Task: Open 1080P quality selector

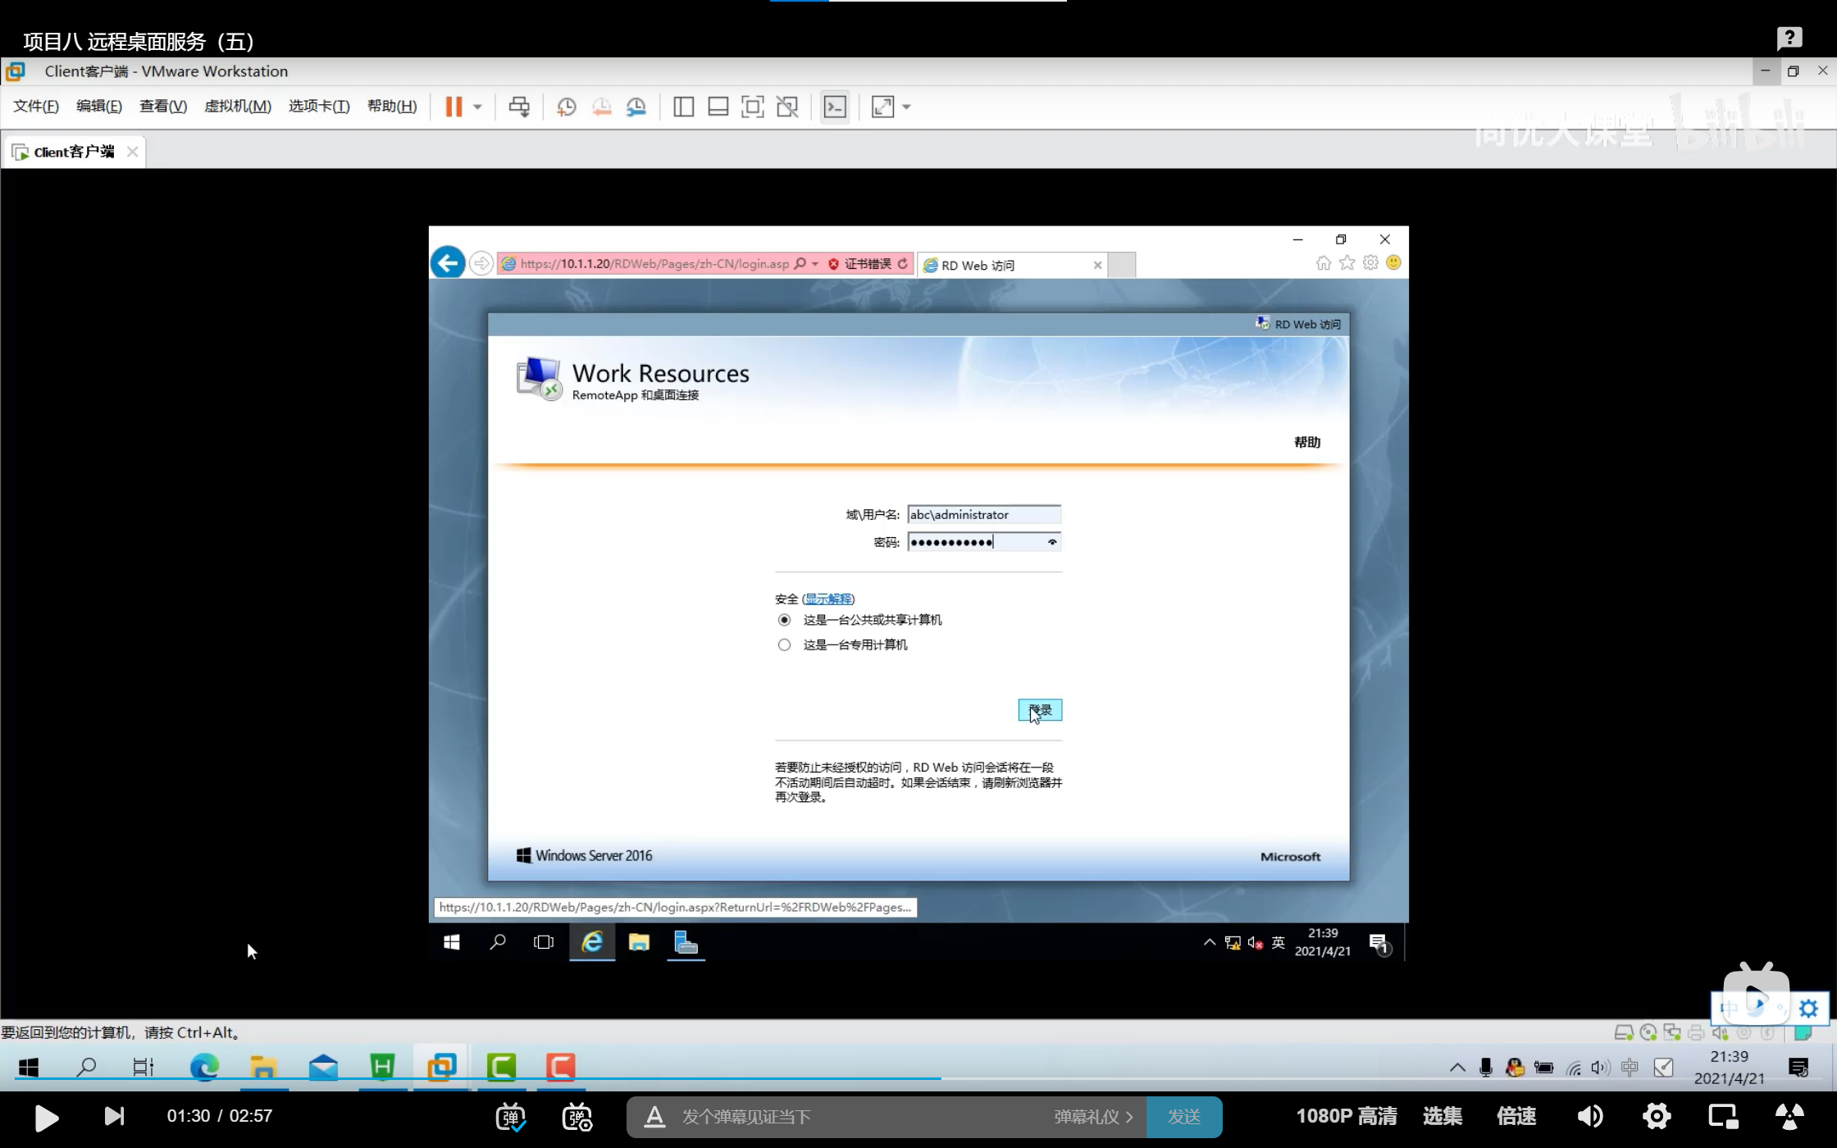Action: [1346, 1116]
